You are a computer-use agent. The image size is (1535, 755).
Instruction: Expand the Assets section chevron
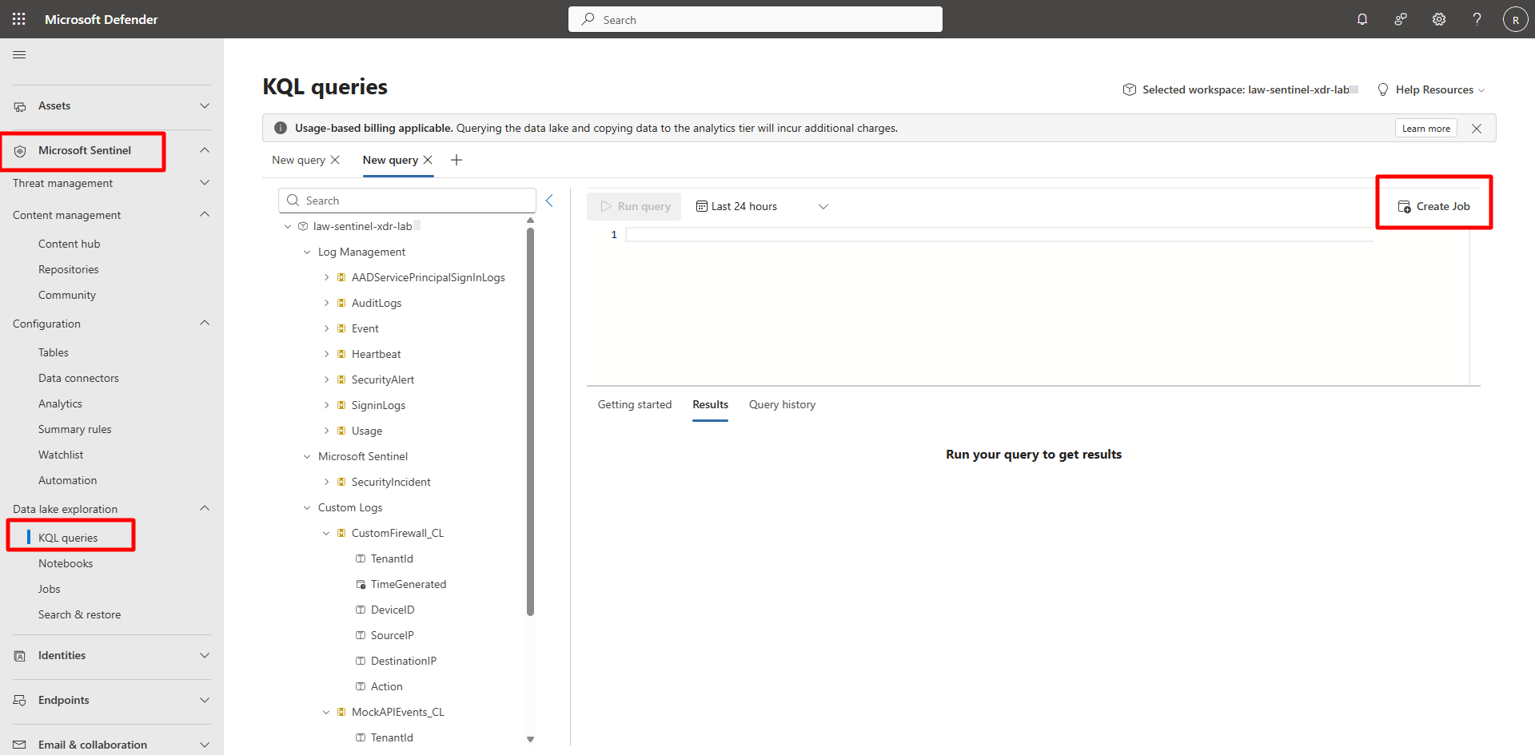[x=205, y=105]
